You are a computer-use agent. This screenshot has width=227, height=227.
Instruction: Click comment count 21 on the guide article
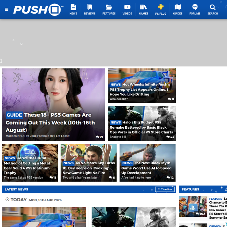pos(100,137)
